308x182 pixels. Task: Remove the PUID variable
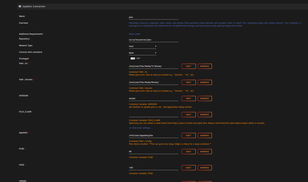205,152
